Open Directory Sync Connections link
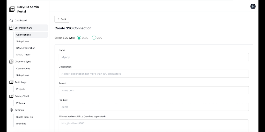Screen dimensions: 265x132 [23, 69]
